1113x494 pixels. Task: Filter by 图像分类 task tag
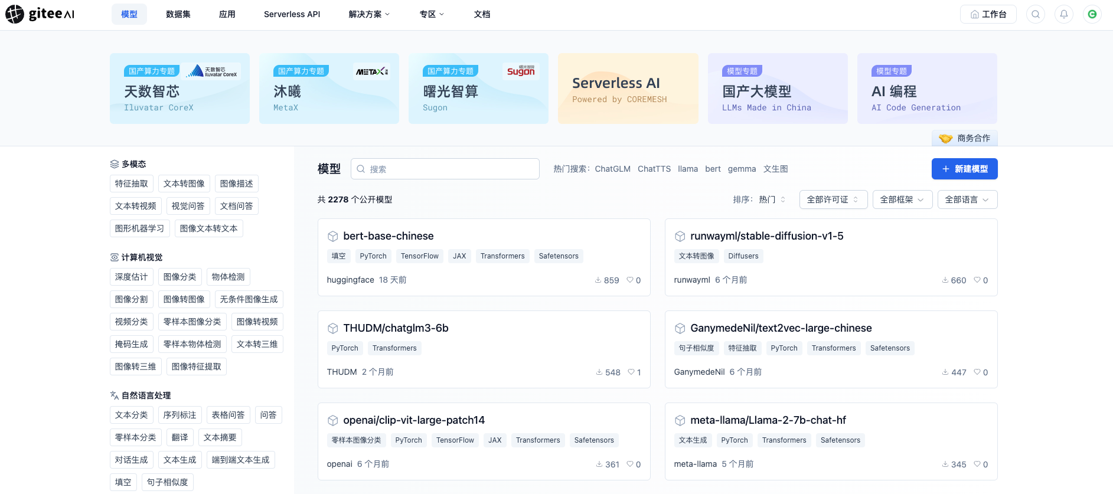[180, 277]
